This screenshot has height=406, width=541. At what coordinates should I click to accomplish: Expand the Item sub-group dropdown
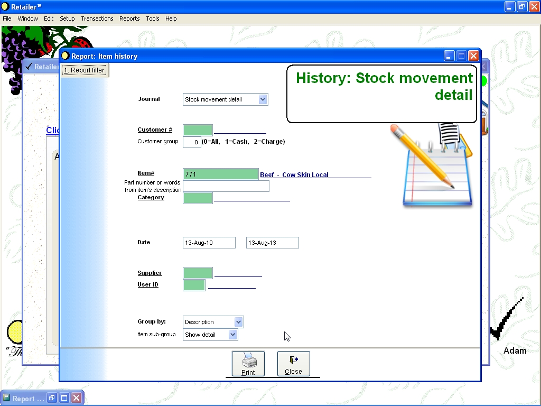pos(232,335)
